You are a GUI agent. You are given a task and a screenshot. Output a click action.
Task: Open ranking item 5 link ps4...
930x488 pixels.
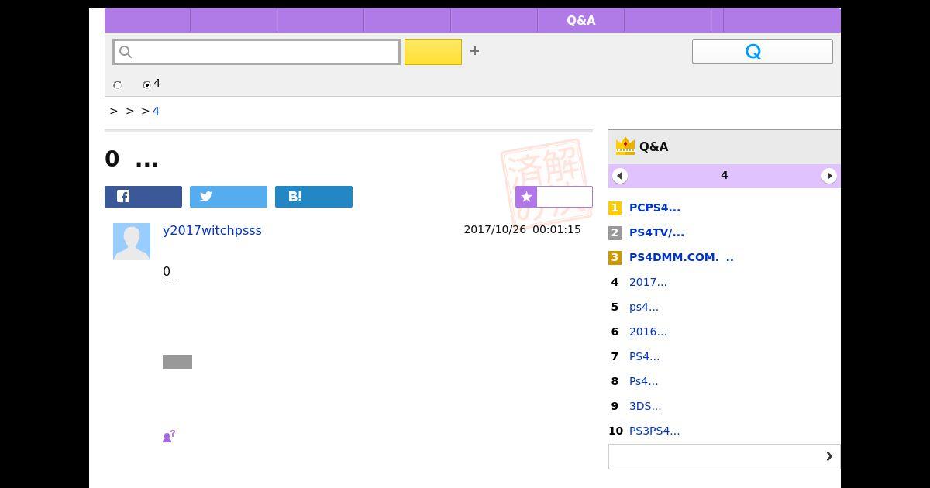click(x=644, y=307)
